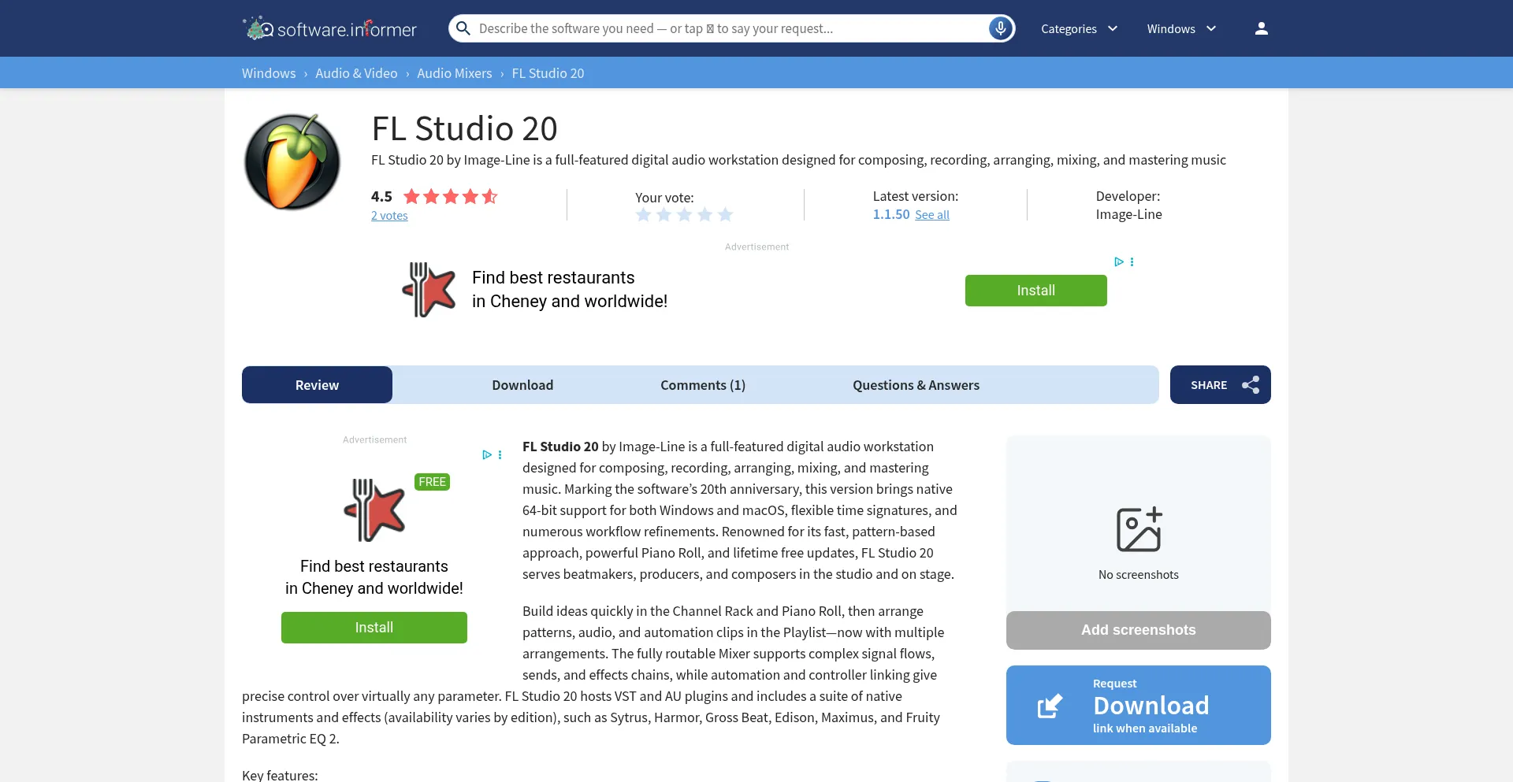Click the Add screenshots button
Viewport: 1513px width, 782px height.
1138,630
